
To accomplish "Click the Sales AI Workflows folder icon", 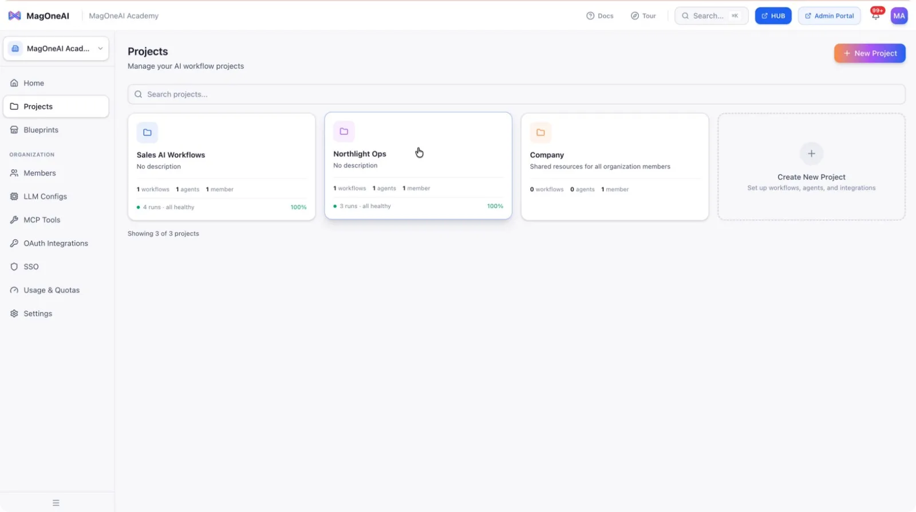I will point(147,133).
